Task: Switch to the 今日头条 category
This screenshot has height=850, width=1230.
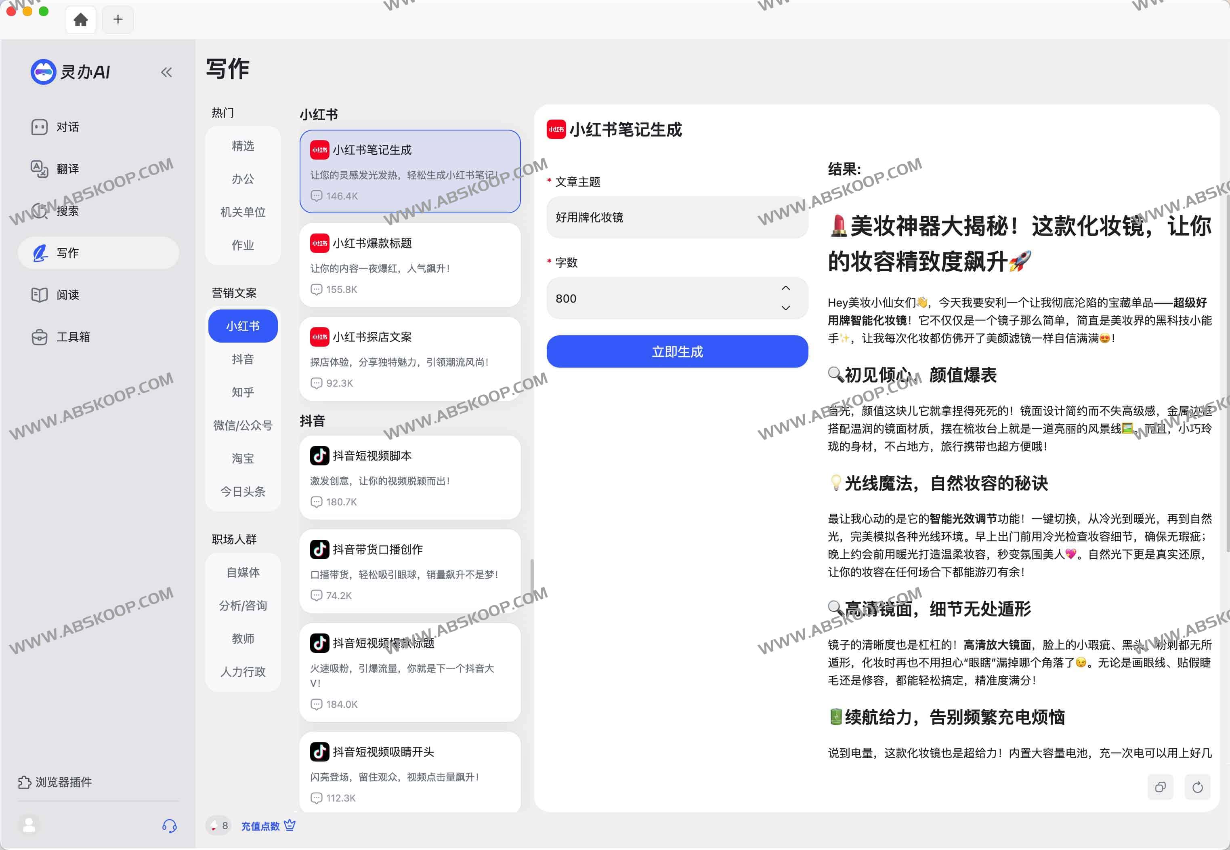Action: (x=243, y=492)
